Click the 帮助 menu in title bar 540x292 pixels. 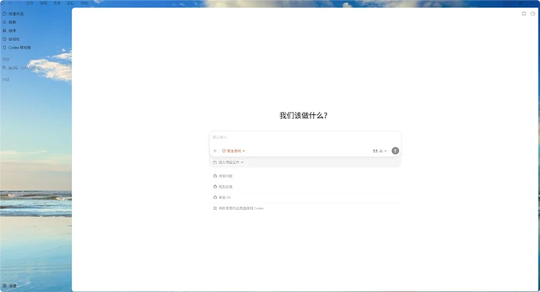[x=84, y=3]
